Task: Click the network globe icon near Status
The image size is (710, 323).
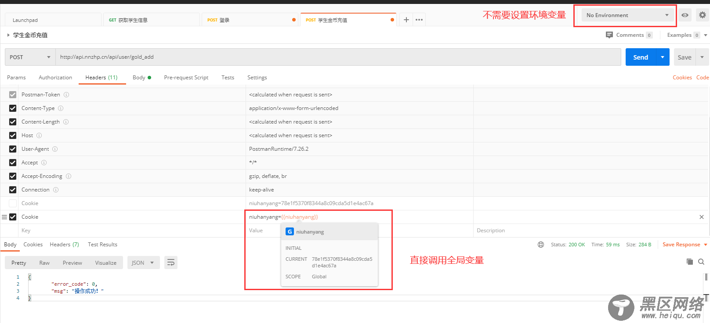Action: tap(541, 245)
